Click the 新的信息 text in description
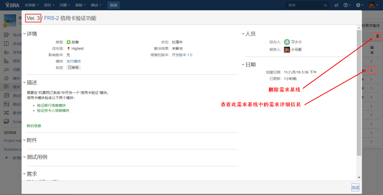Viewport: 383px width, 195px height. coord(34,126)
